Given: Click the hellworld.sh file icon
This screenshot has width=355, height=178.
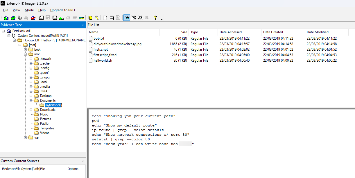Looking at the screenshot, I should pos(90,60).
